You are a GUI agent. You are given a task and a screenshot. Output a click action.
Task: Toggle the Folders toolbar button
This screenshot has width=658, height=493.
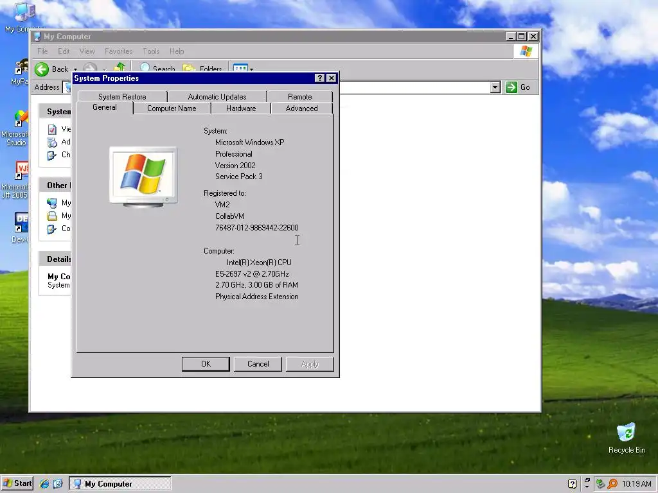[x=202, y=68]
